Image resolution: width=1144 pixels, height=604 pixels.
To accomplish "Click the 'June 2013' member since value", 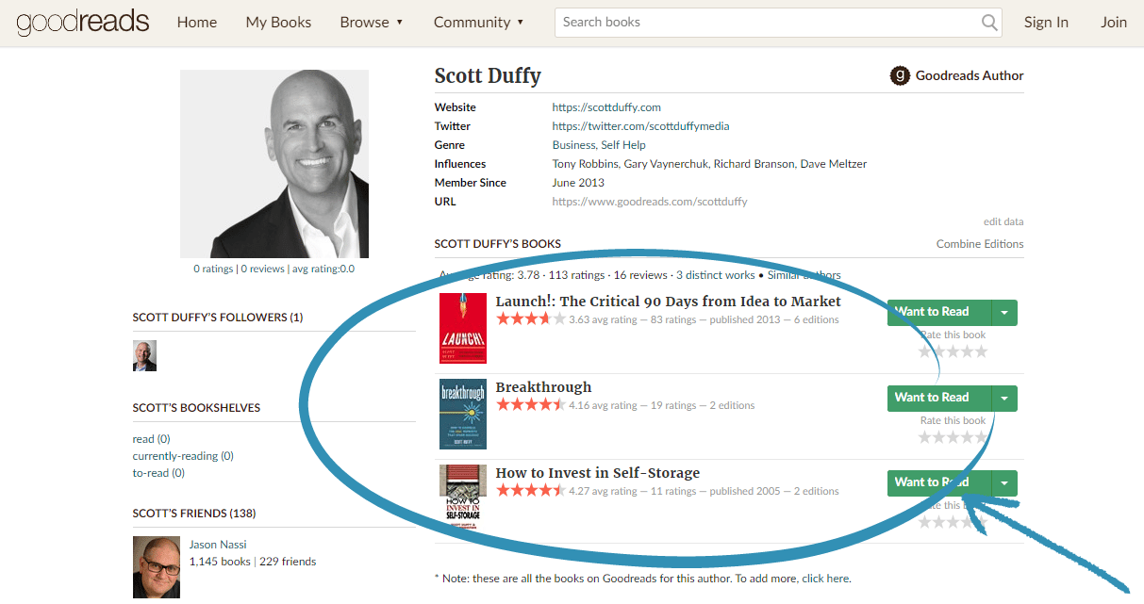I will pos(578,183).
